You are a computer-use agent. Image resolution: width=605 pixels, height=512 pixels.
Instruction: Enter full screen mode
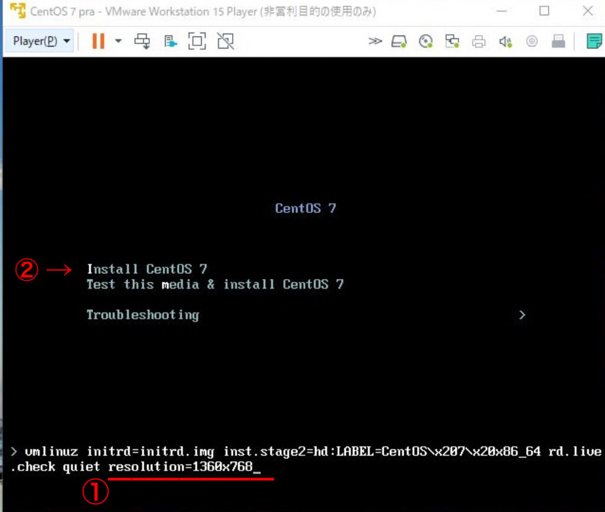click(197, 41)
